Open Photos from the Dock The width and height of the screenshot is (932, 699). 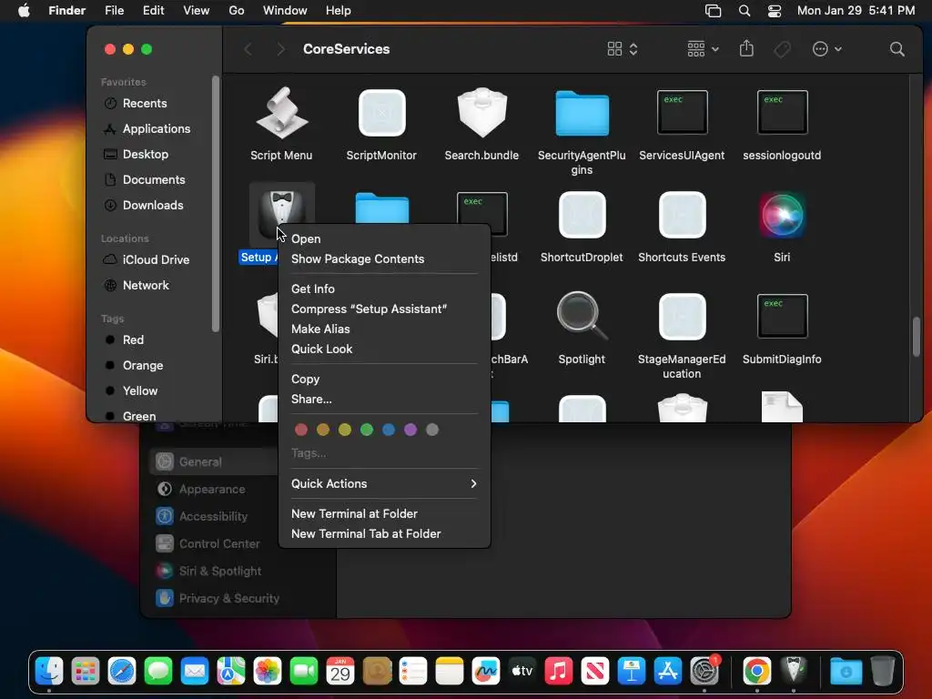click(x=268, y=671)
